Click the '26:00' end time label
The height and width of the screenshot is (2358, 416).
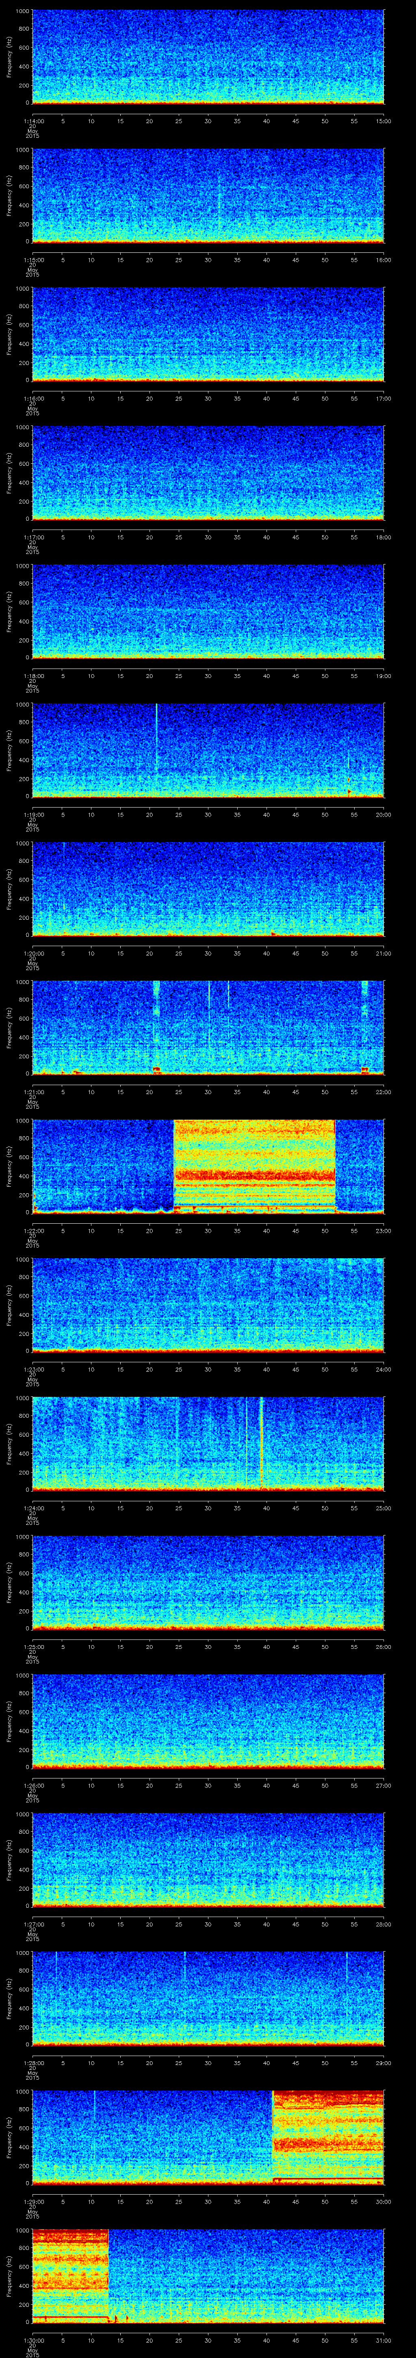pyautogui.click(x=384, y=1647)
